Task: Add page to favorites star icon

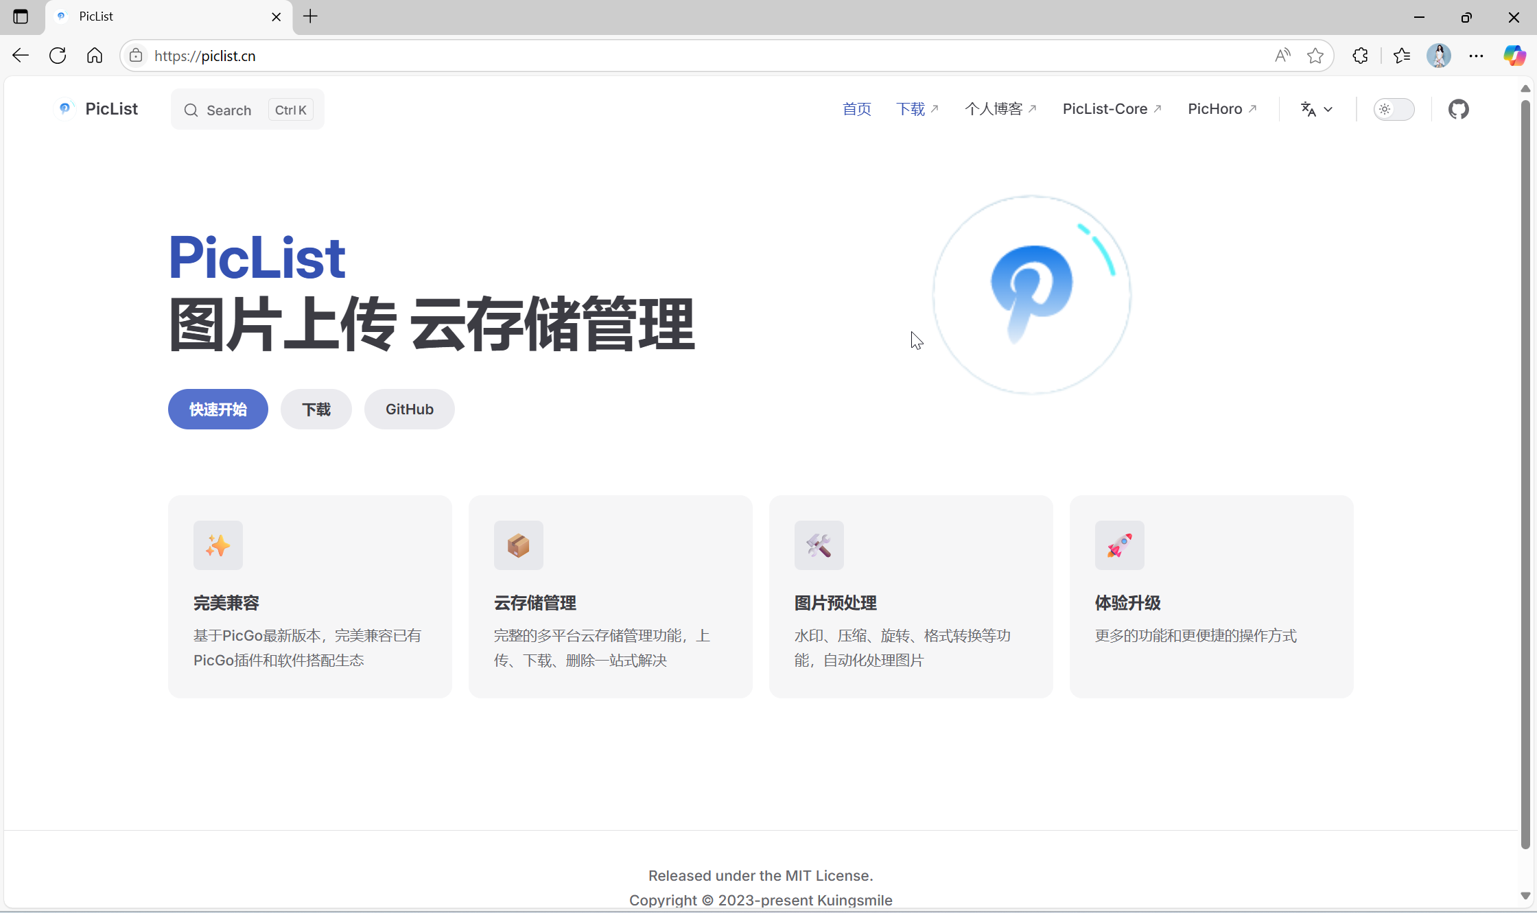Action: [1315, 56]
